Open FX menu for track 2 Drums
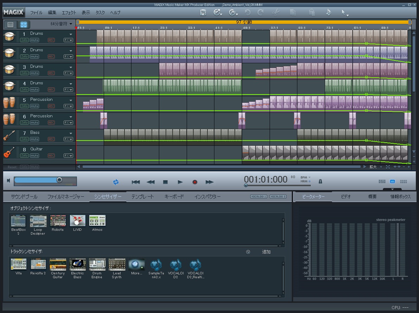Viewport: 419px width, 313px height. (68, 57)
